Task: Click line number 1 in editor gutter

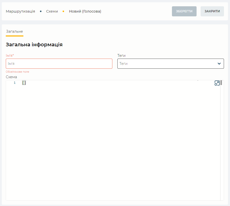Action: 15,83
